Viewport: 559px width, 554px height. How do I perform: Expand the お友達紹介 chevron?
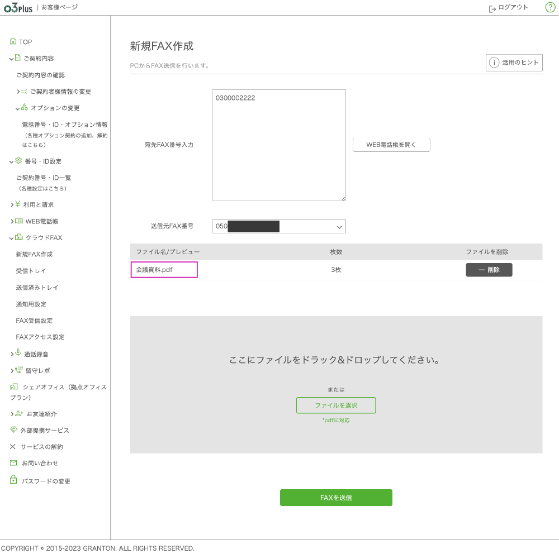[12, 414]
